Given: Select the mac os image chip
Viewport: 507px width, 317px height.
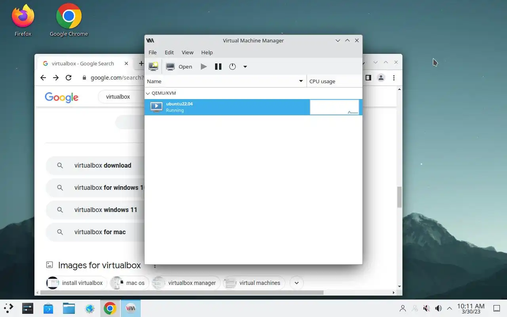Looking at the screenshot, I should point(130,283).
